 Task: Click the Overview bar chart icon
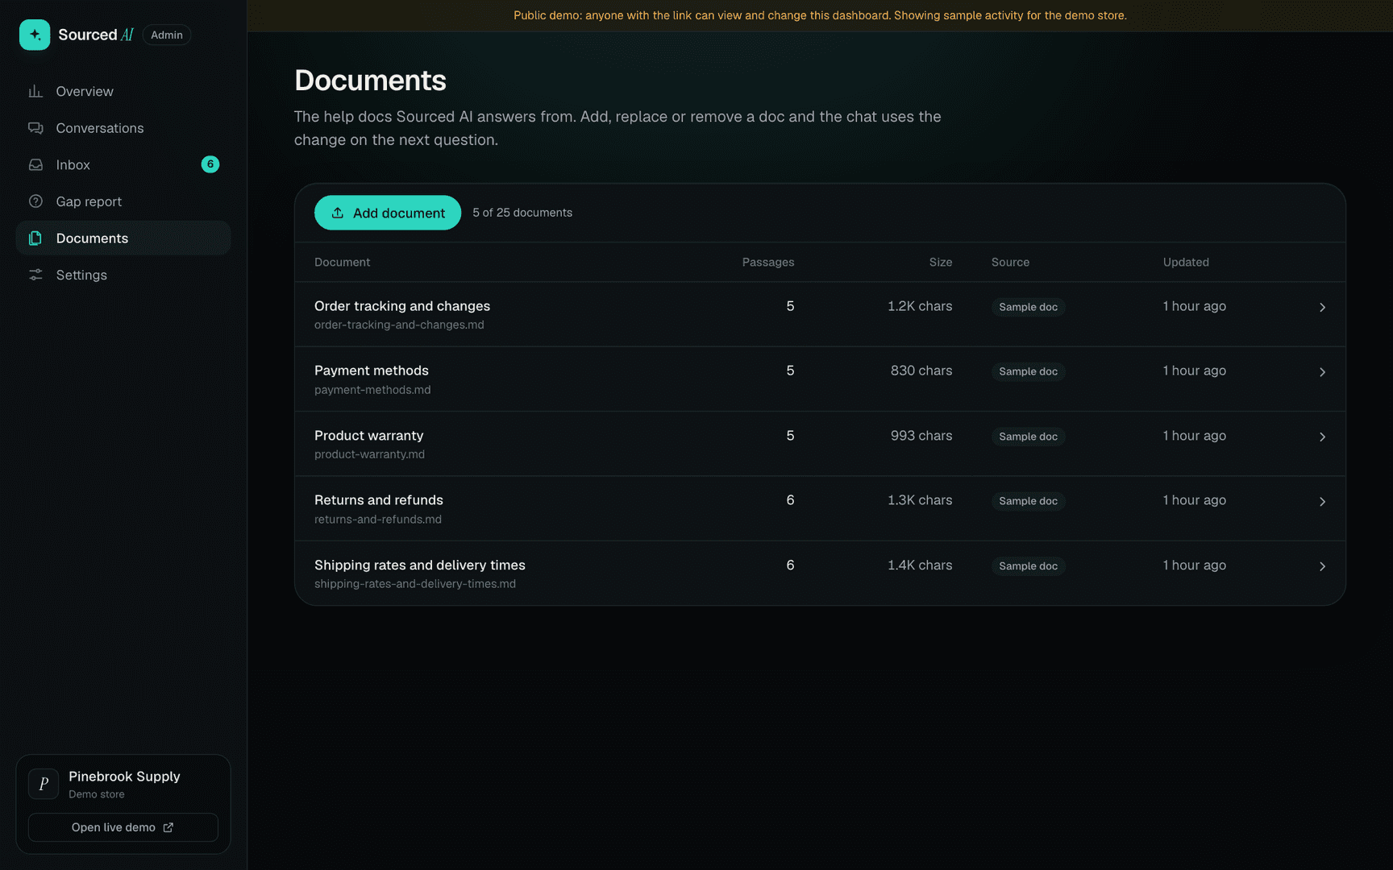pos(35,91)
